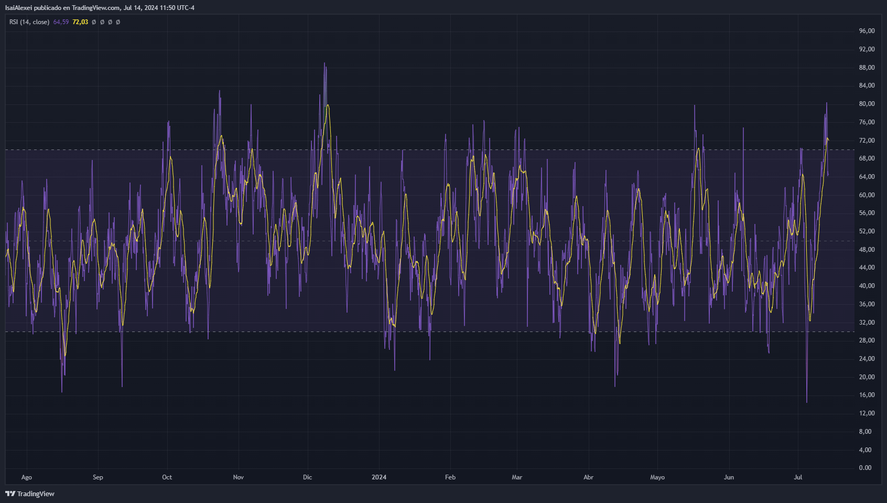Click the 28,00 scale value
This screenshot has height=503, width=887.
867,340
